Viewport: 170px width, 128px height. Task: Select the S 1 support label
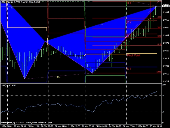(129, 69)
